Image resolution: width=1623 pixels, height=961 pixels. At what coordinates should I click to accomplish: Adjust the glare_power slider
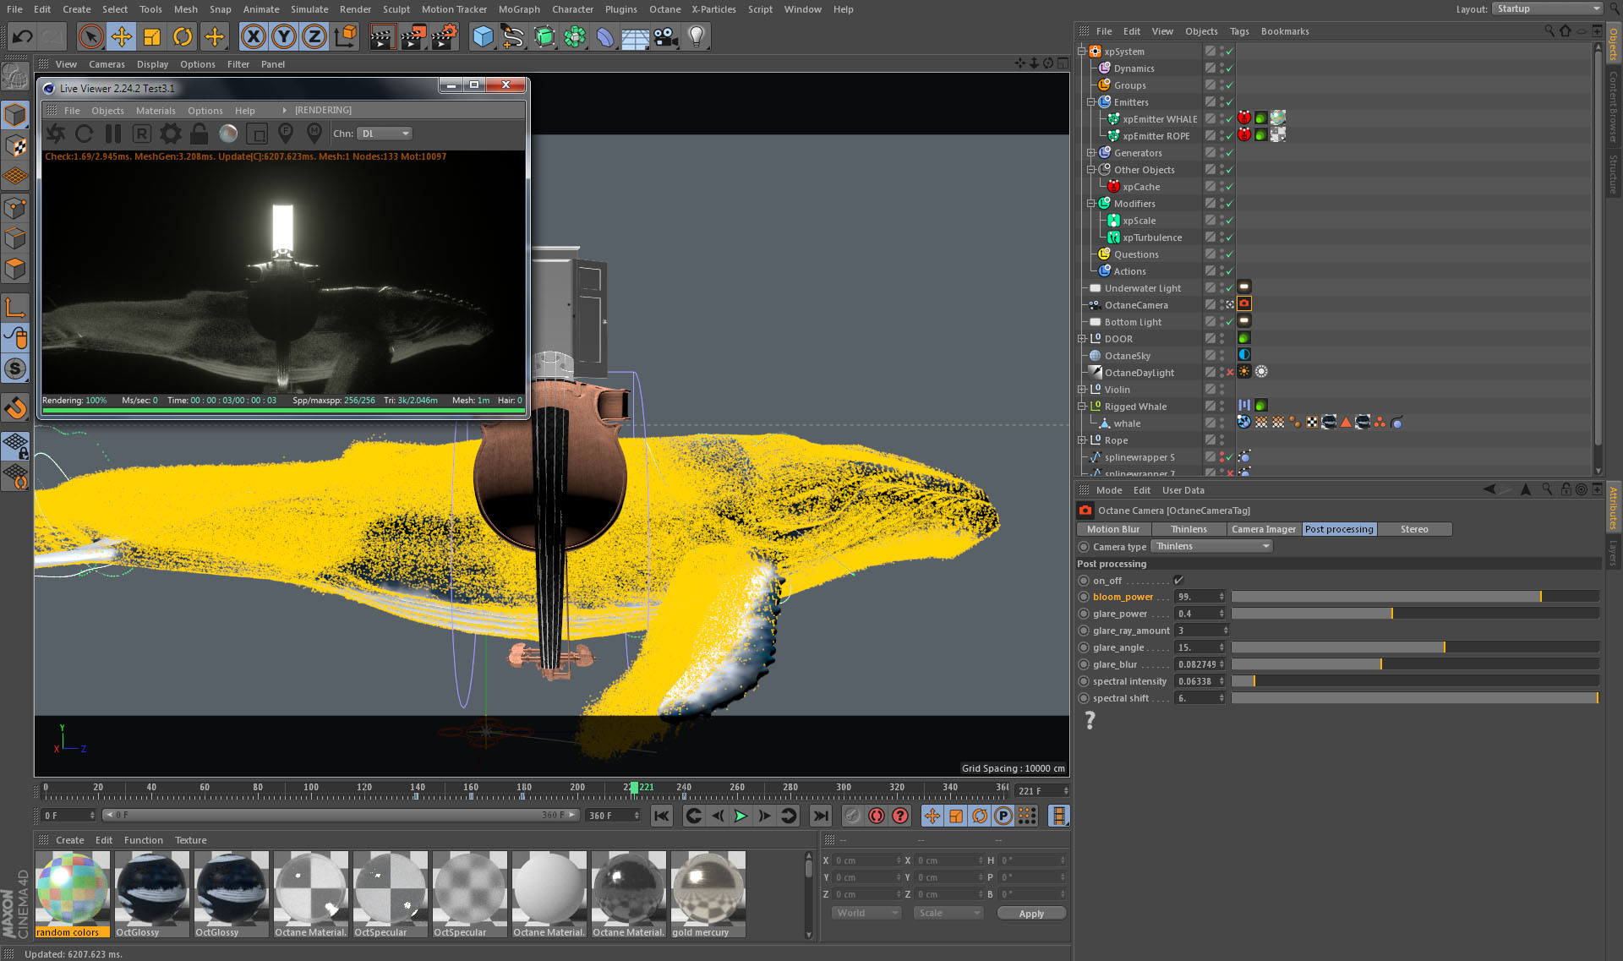[1391, 614]
